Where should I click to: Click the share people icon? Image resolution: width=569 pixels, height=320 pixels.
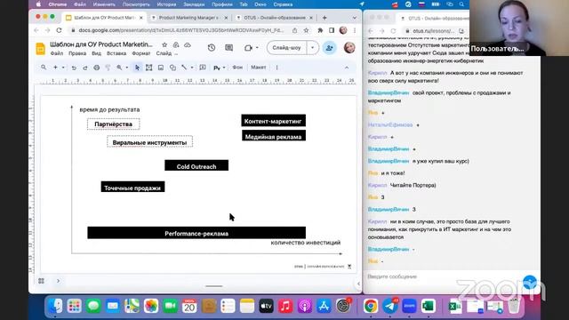click(330, 47)
